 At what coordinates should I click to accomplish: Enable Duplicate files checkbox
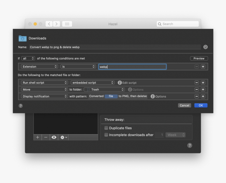coord(106,128)
